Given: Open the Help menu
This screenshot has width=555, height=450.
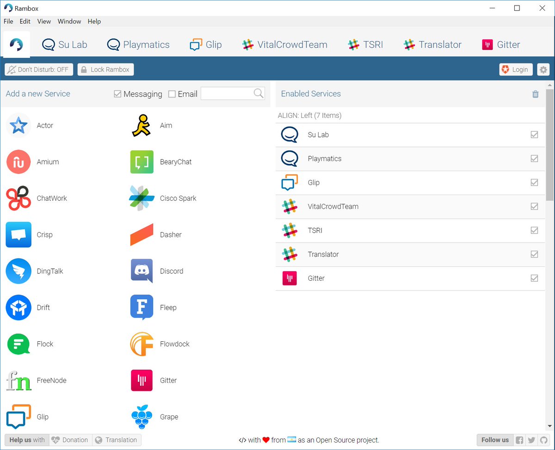Looking at the screenshot, I should [94, 21].
